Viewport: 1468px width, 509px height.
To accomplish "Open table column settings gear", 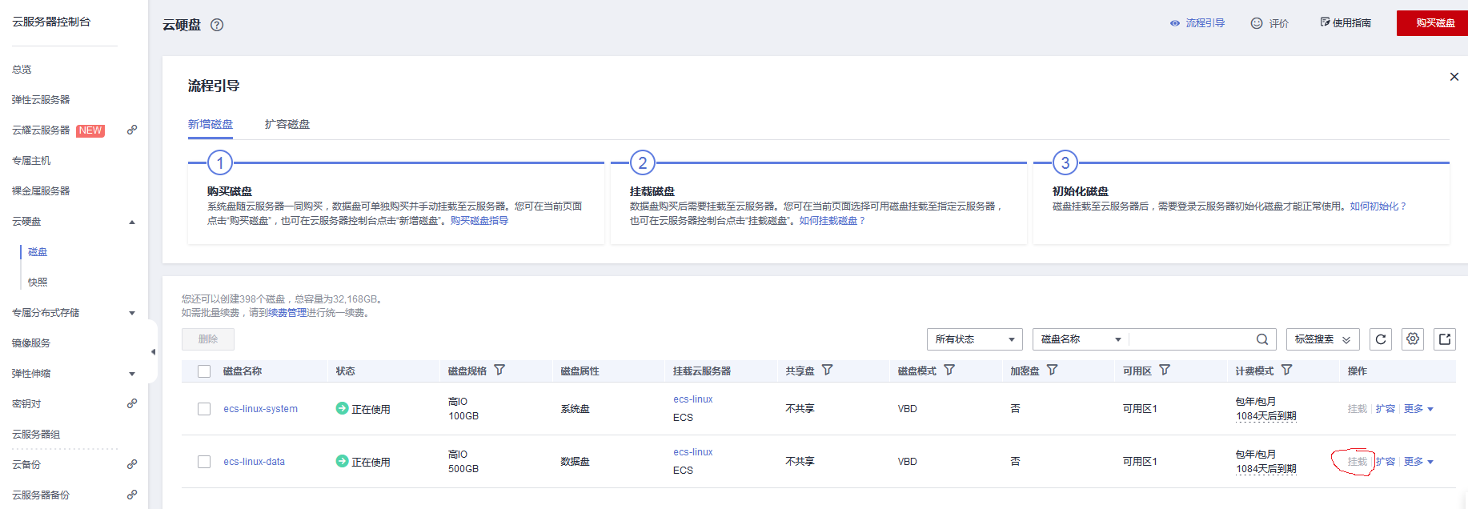I will coord(1413,339).
